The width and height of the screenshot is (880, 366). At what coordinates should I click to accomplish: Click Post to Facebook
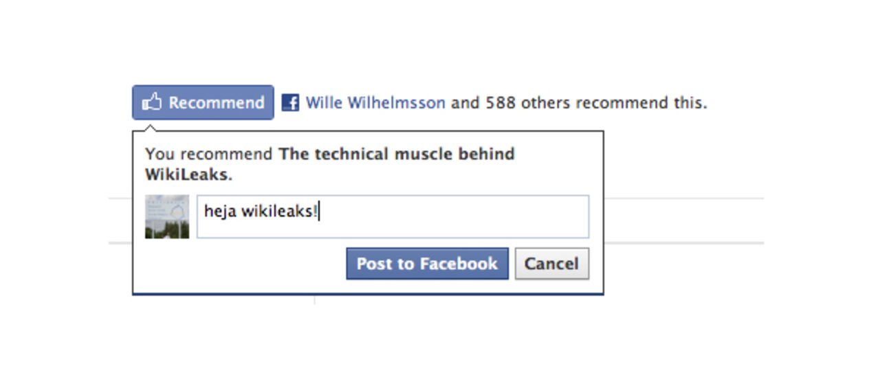click(427, 264)
